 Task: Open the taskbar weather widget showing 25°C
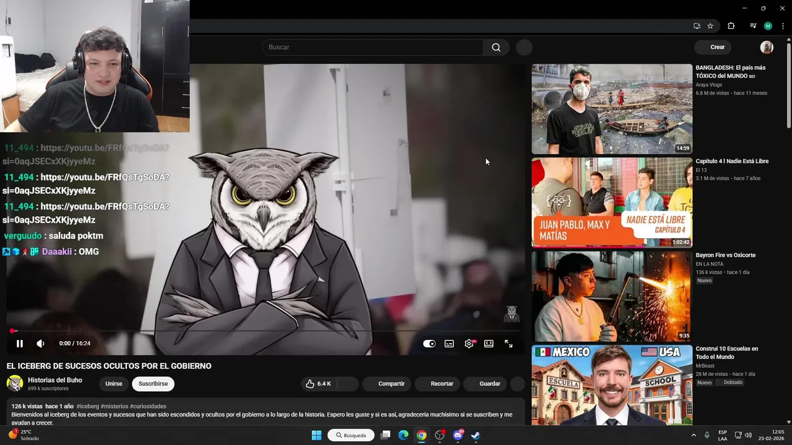(x=24, y=435)
